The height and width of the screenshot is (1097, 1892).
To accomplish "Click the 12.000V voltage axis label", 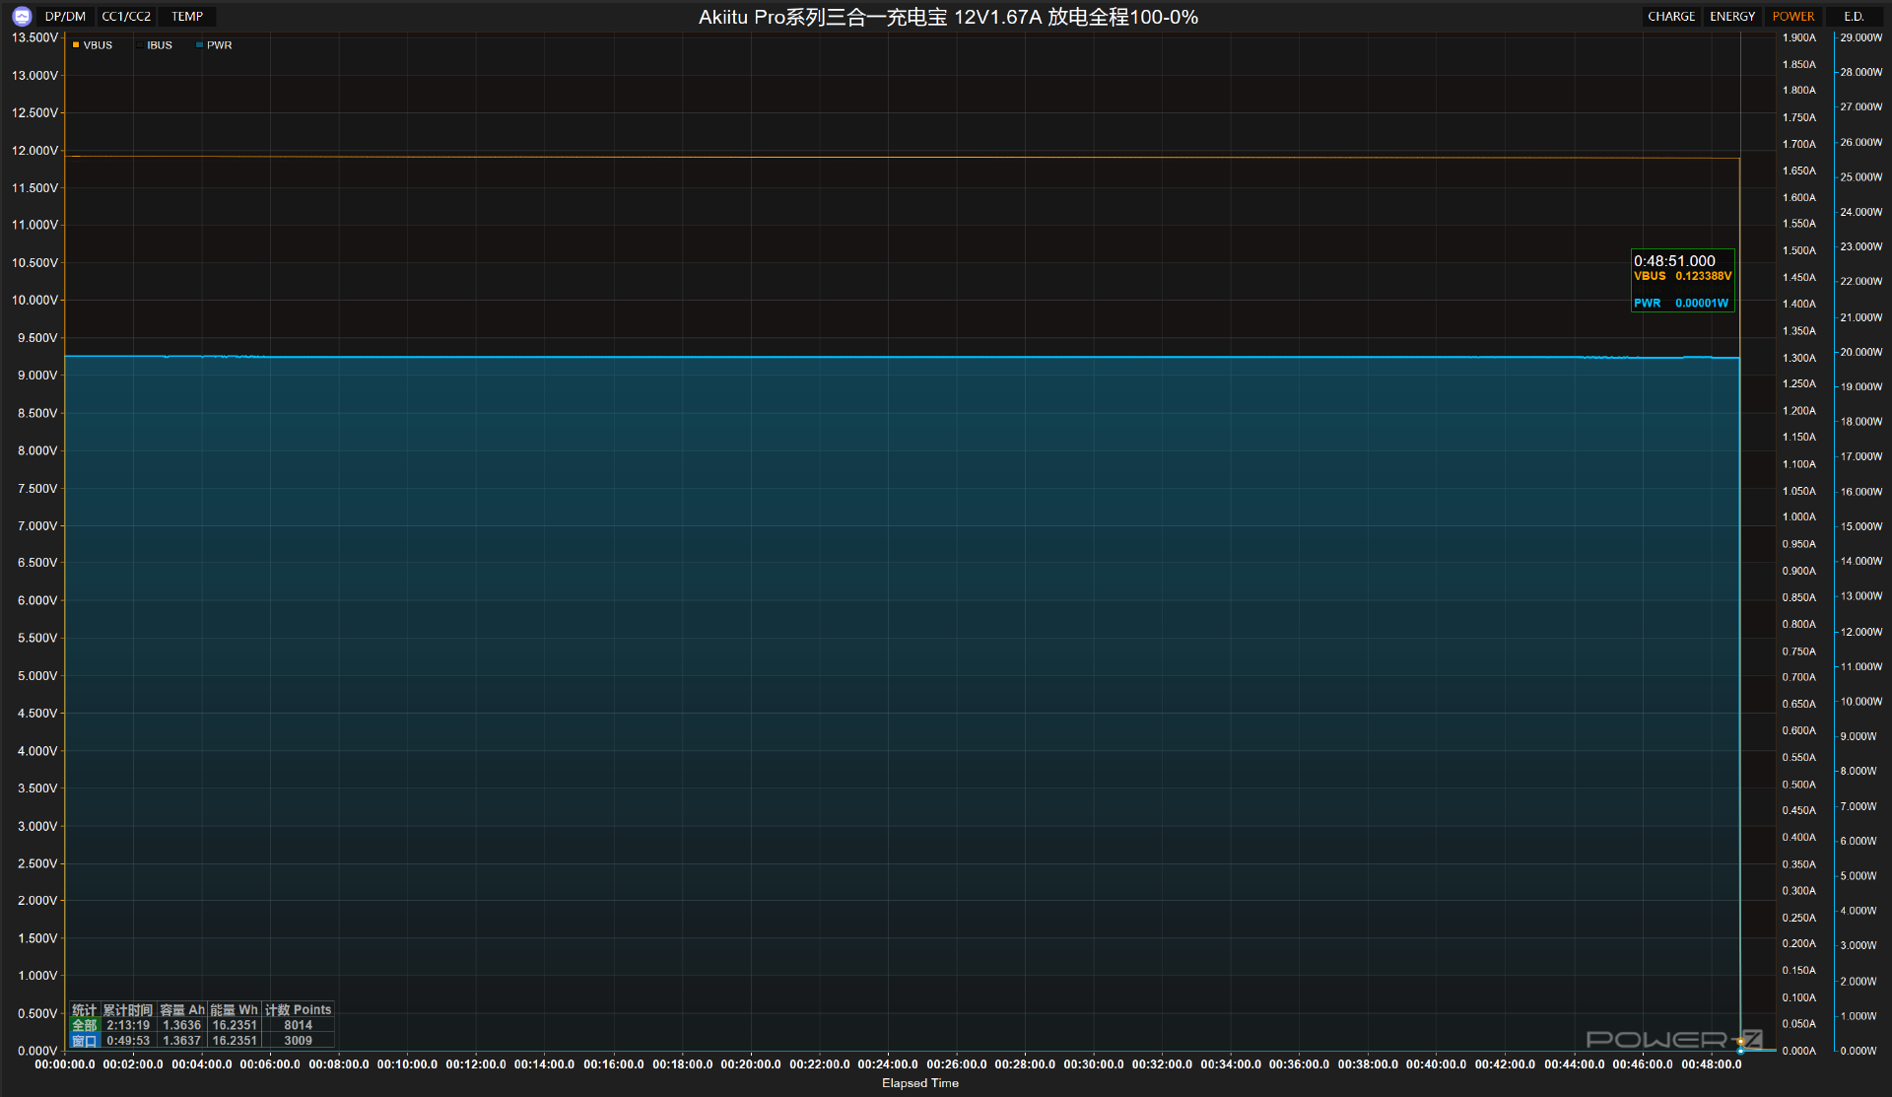I will pyautogui.click(x=34, y=151).
